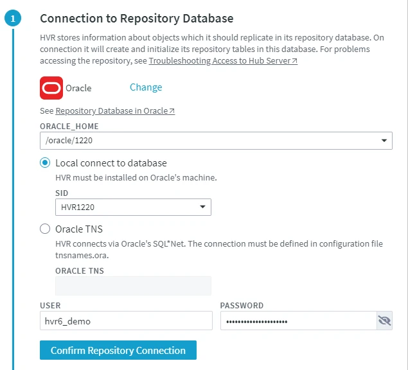Select Local connect to database radio option

pyautogui.click(x=45, y=163)
